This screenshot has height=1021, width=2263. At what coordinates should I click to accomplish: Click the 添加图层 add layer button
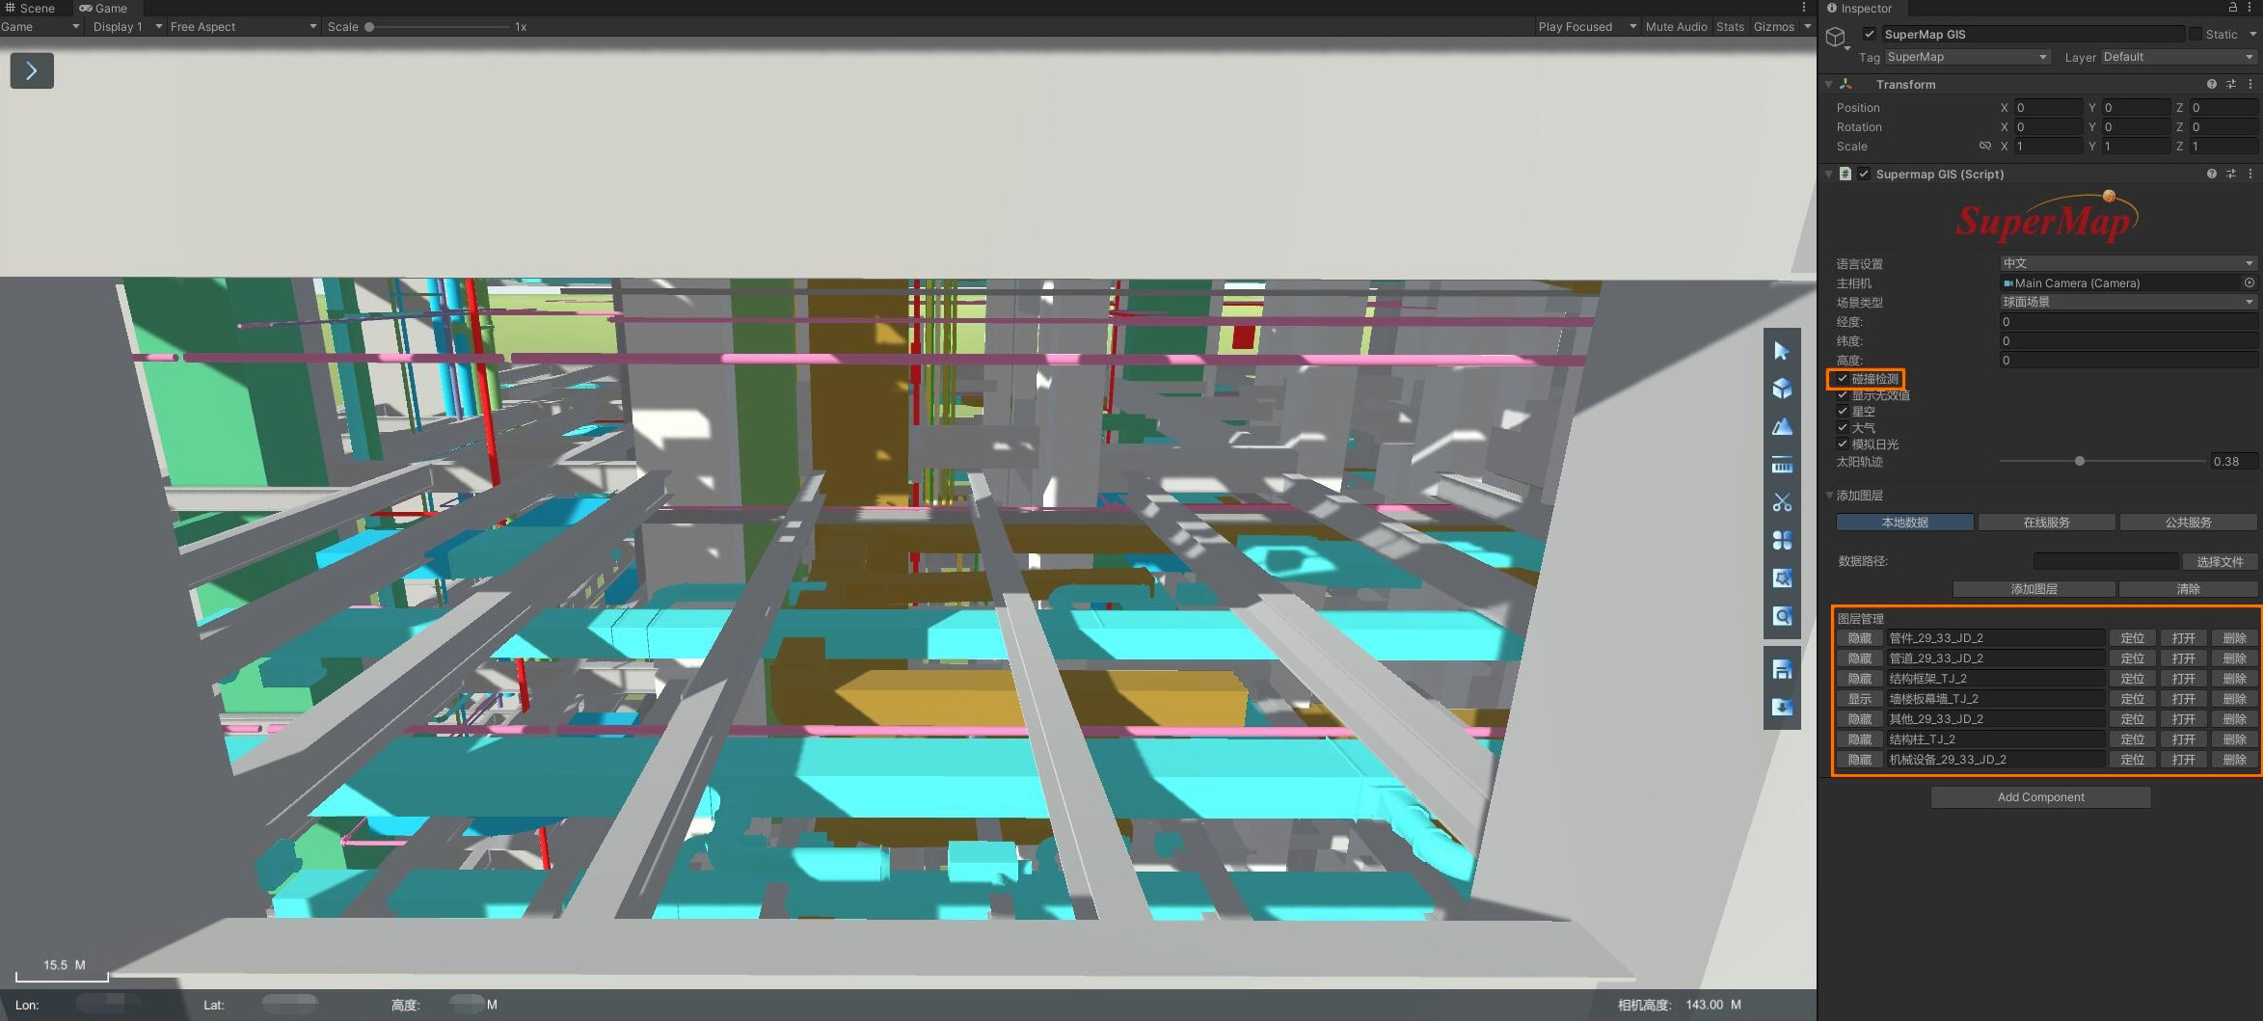(2034, 589)
